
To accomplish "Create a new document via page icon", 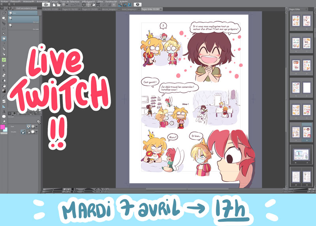I will tap(54, 4).
